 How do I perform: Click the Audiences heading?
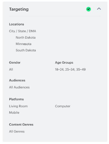click(17, 80)
